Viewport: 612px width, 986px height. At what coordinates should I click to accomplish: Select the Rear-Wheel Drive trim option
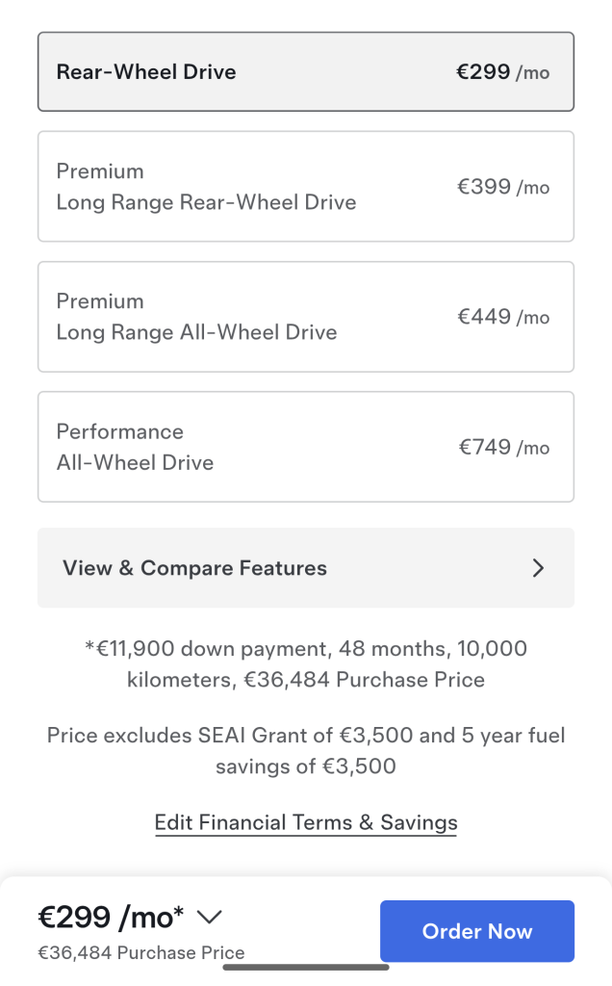coord(306,71)
